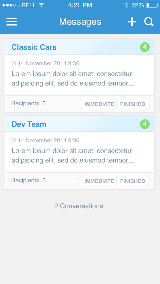Open the Classic Cars conversation title

click(34, 47)
